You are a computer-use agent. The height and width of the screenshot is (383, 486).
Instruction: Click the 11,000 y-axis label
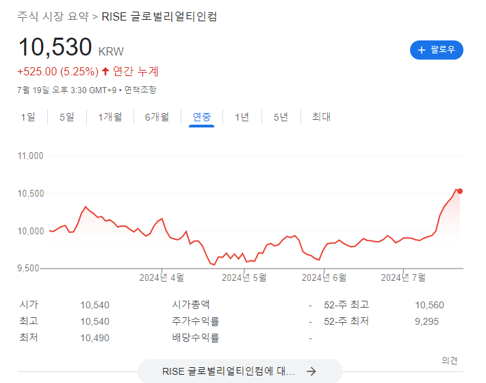coord(30,156)
